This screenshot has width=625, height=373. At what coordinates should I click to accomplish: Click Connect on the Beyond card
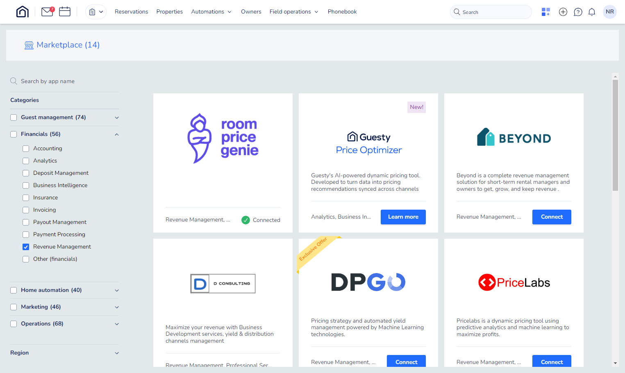pyautogui.click(x=552, y=217)
